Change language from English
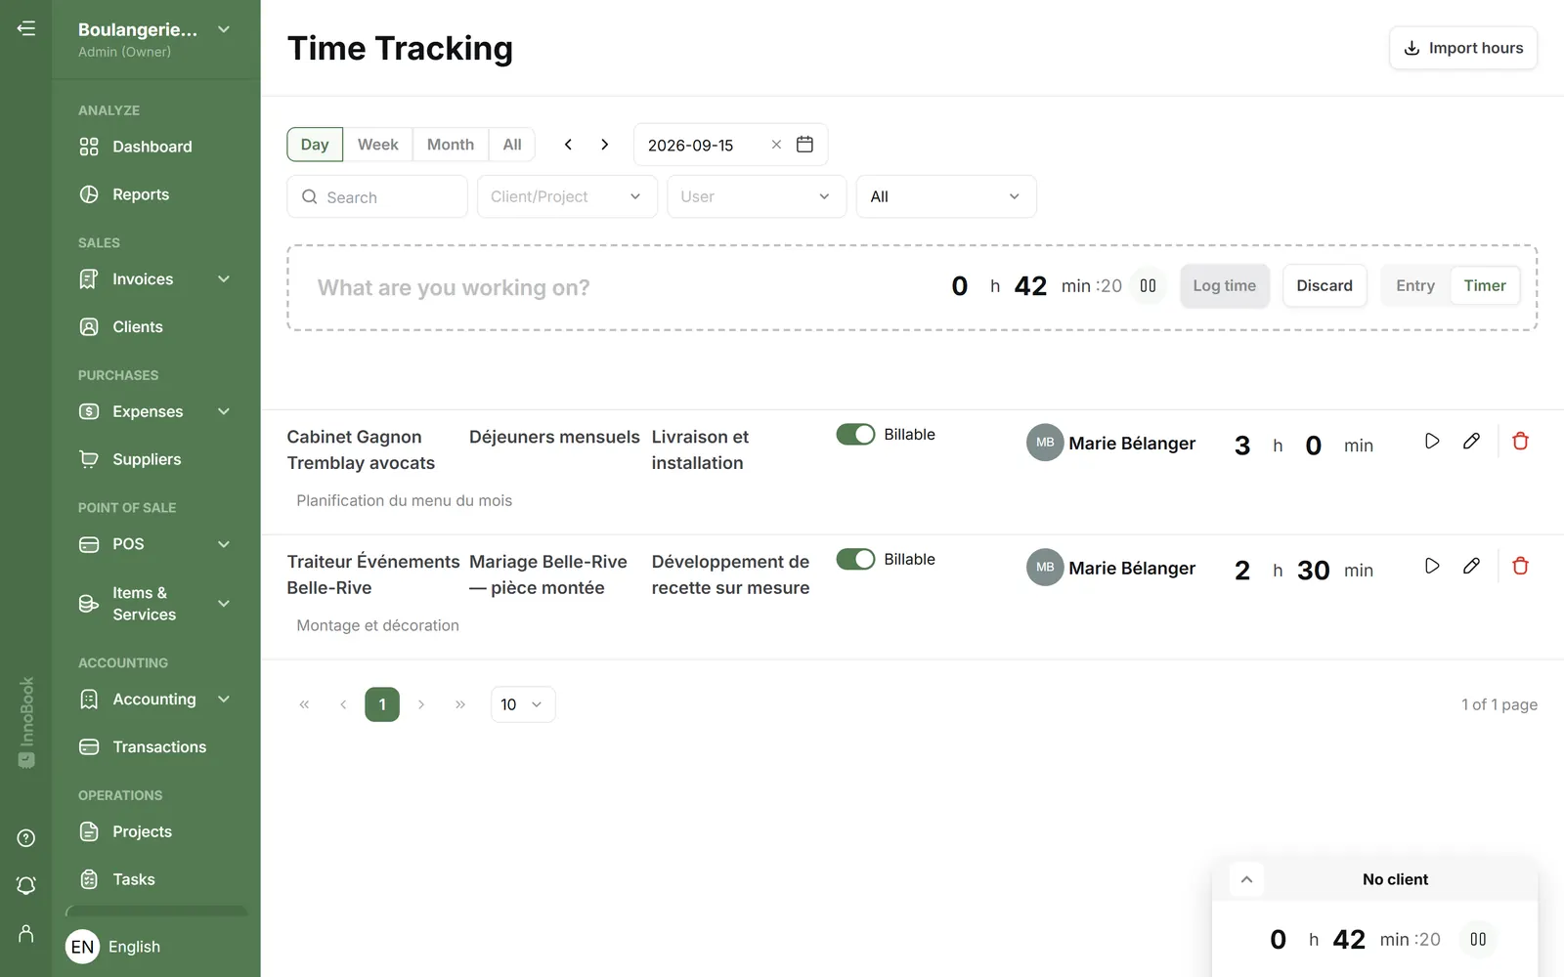The height and width of the screenshot is (977, 1564). [x=113, y=947]
